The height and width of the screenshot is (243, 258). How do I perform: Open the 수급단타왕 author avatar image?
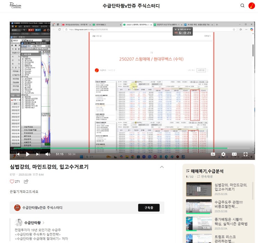coord(19,222)
